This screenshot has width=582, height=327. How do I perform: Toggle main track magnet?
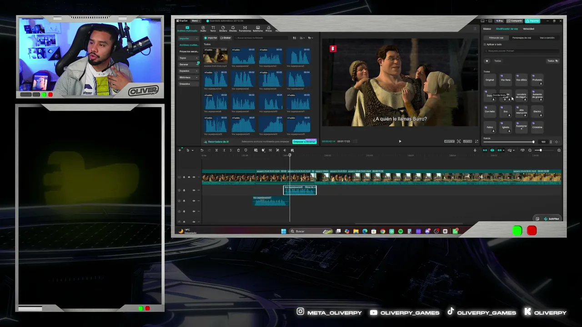pos(485,150)
